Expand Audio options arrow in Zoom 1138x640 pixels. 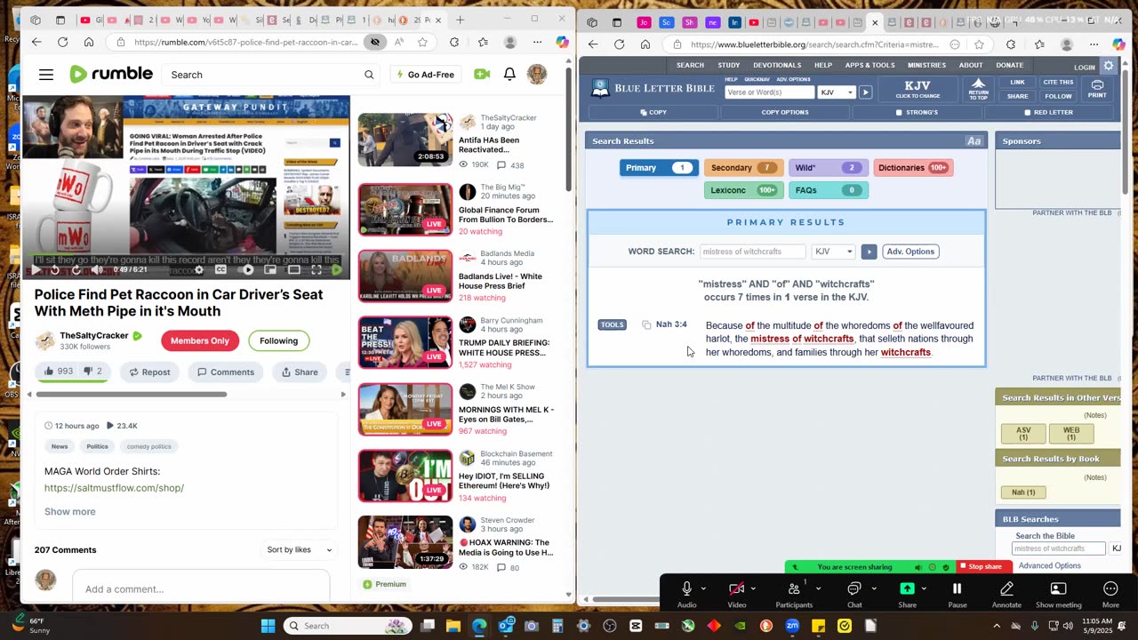[x=703, y=588]
